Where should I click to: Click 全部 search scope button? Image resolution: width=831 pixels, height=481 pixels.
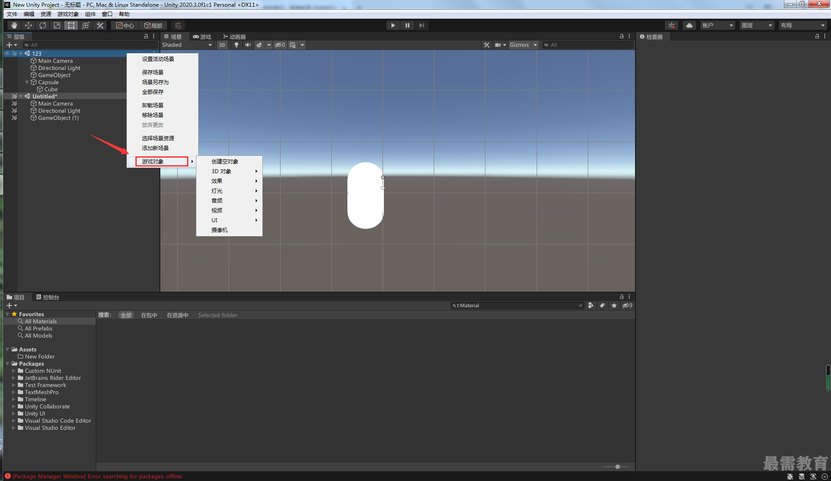pyautogui.click(x=126, y=315)
